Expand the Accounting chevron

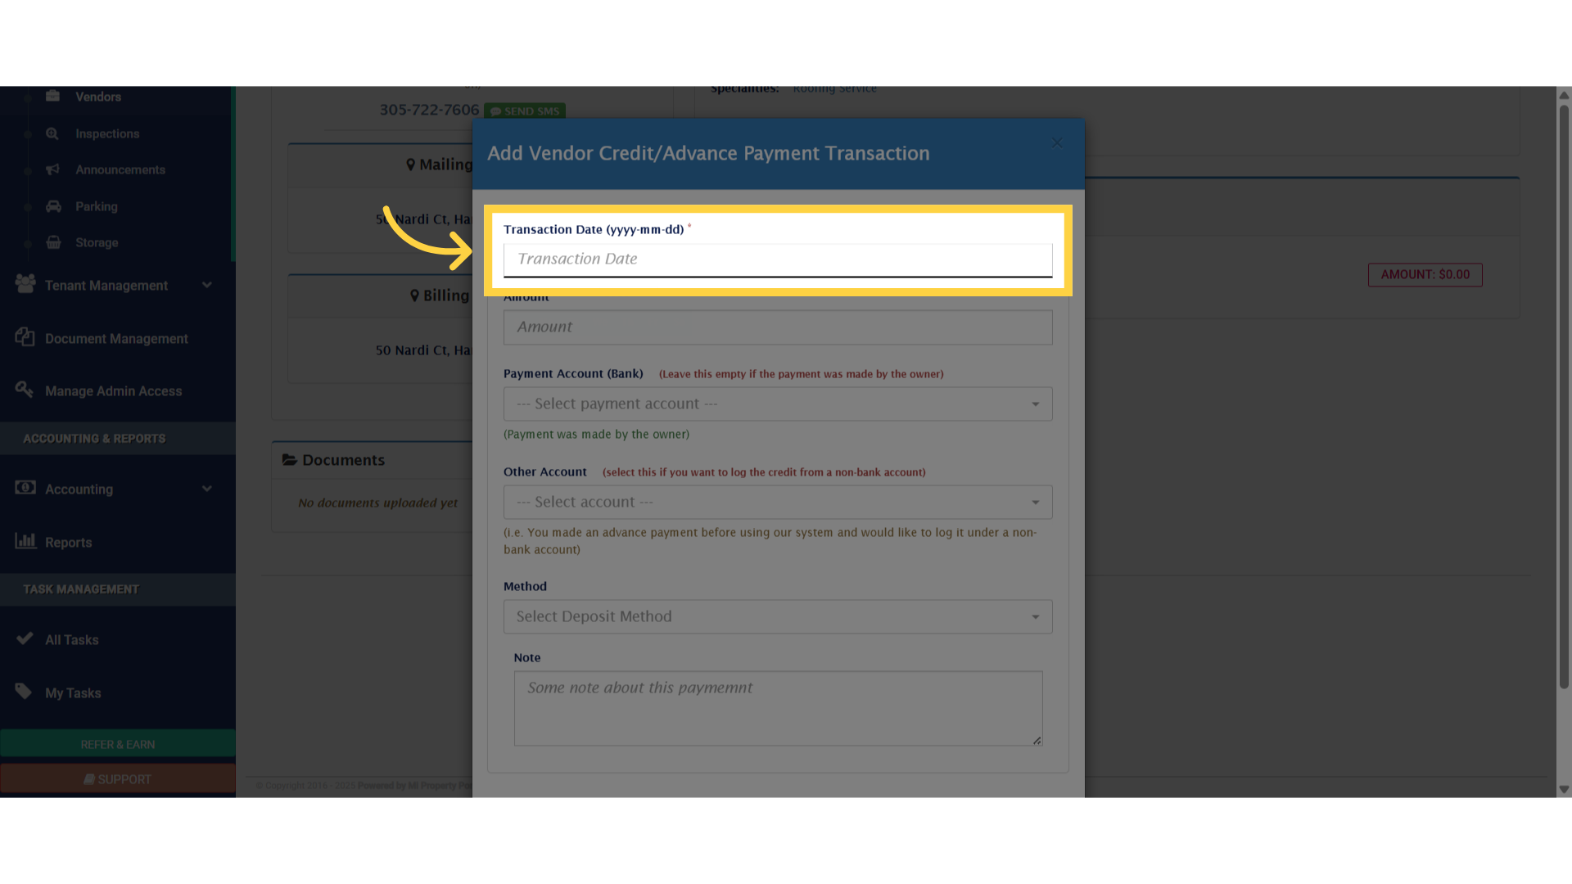(x=207, y=489)
